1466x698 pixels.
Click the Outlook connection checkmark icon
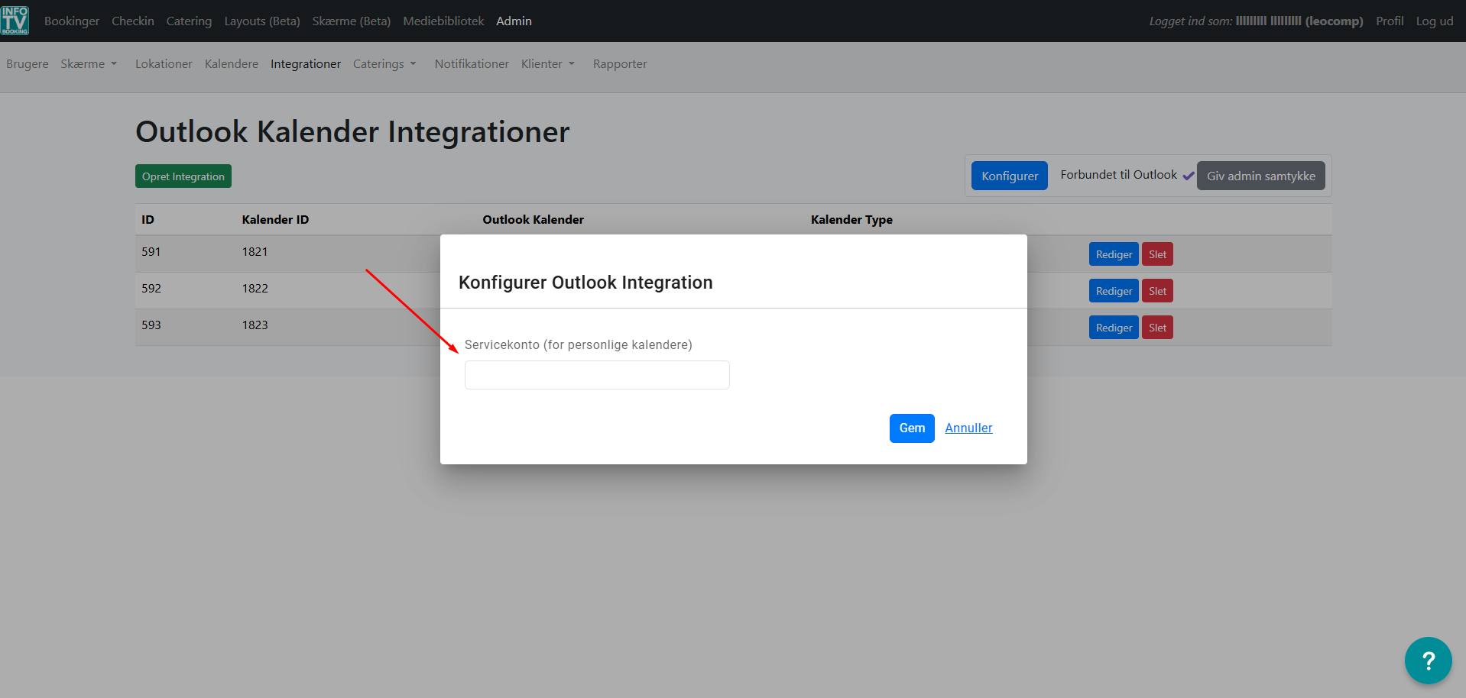[1188, 176]
